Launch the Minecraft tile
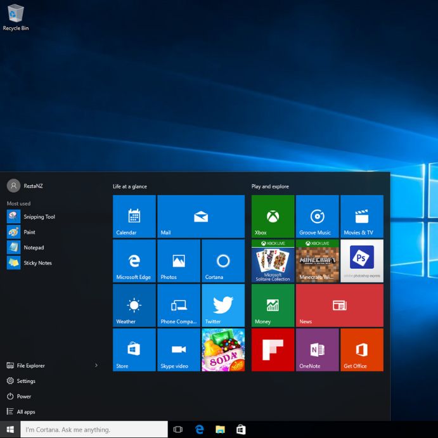Image resolution: width=438 pixels, height=438 pixels. click(x=318, y=261)
